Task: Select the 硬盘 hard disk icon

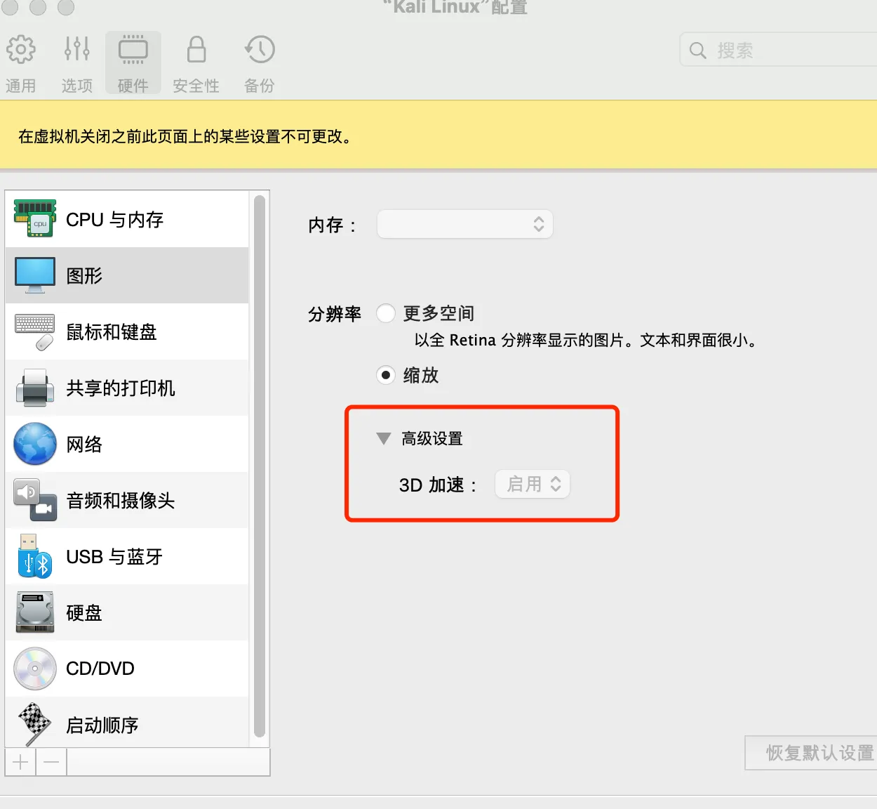Action: [34, 612]
